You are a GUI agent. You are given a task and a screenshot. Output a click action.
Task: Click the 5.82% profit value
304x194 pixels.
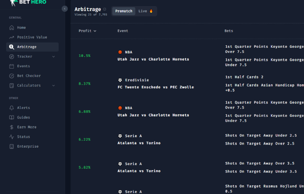click(85, 167)
